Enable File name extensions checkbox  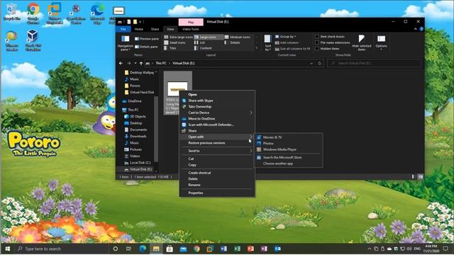click(317, 42)
